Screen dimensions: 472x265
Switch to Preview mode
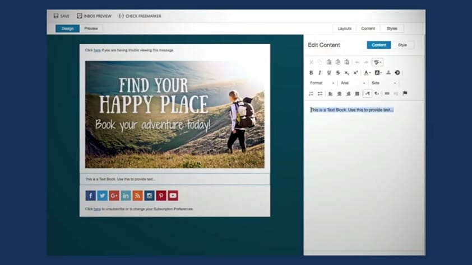tap(91, 29)
